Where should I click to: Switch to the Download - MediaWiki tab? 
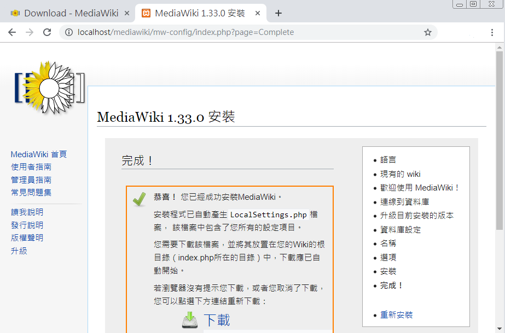pos(68,13)
